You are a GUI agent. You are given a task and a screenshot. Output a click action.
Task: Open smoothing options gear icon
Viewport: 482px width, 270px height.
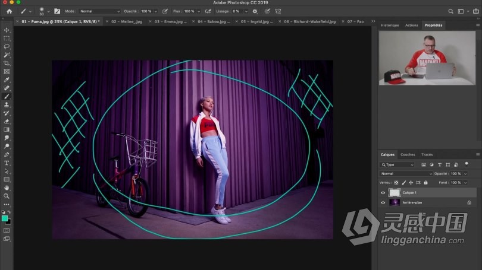coord(255,11)
